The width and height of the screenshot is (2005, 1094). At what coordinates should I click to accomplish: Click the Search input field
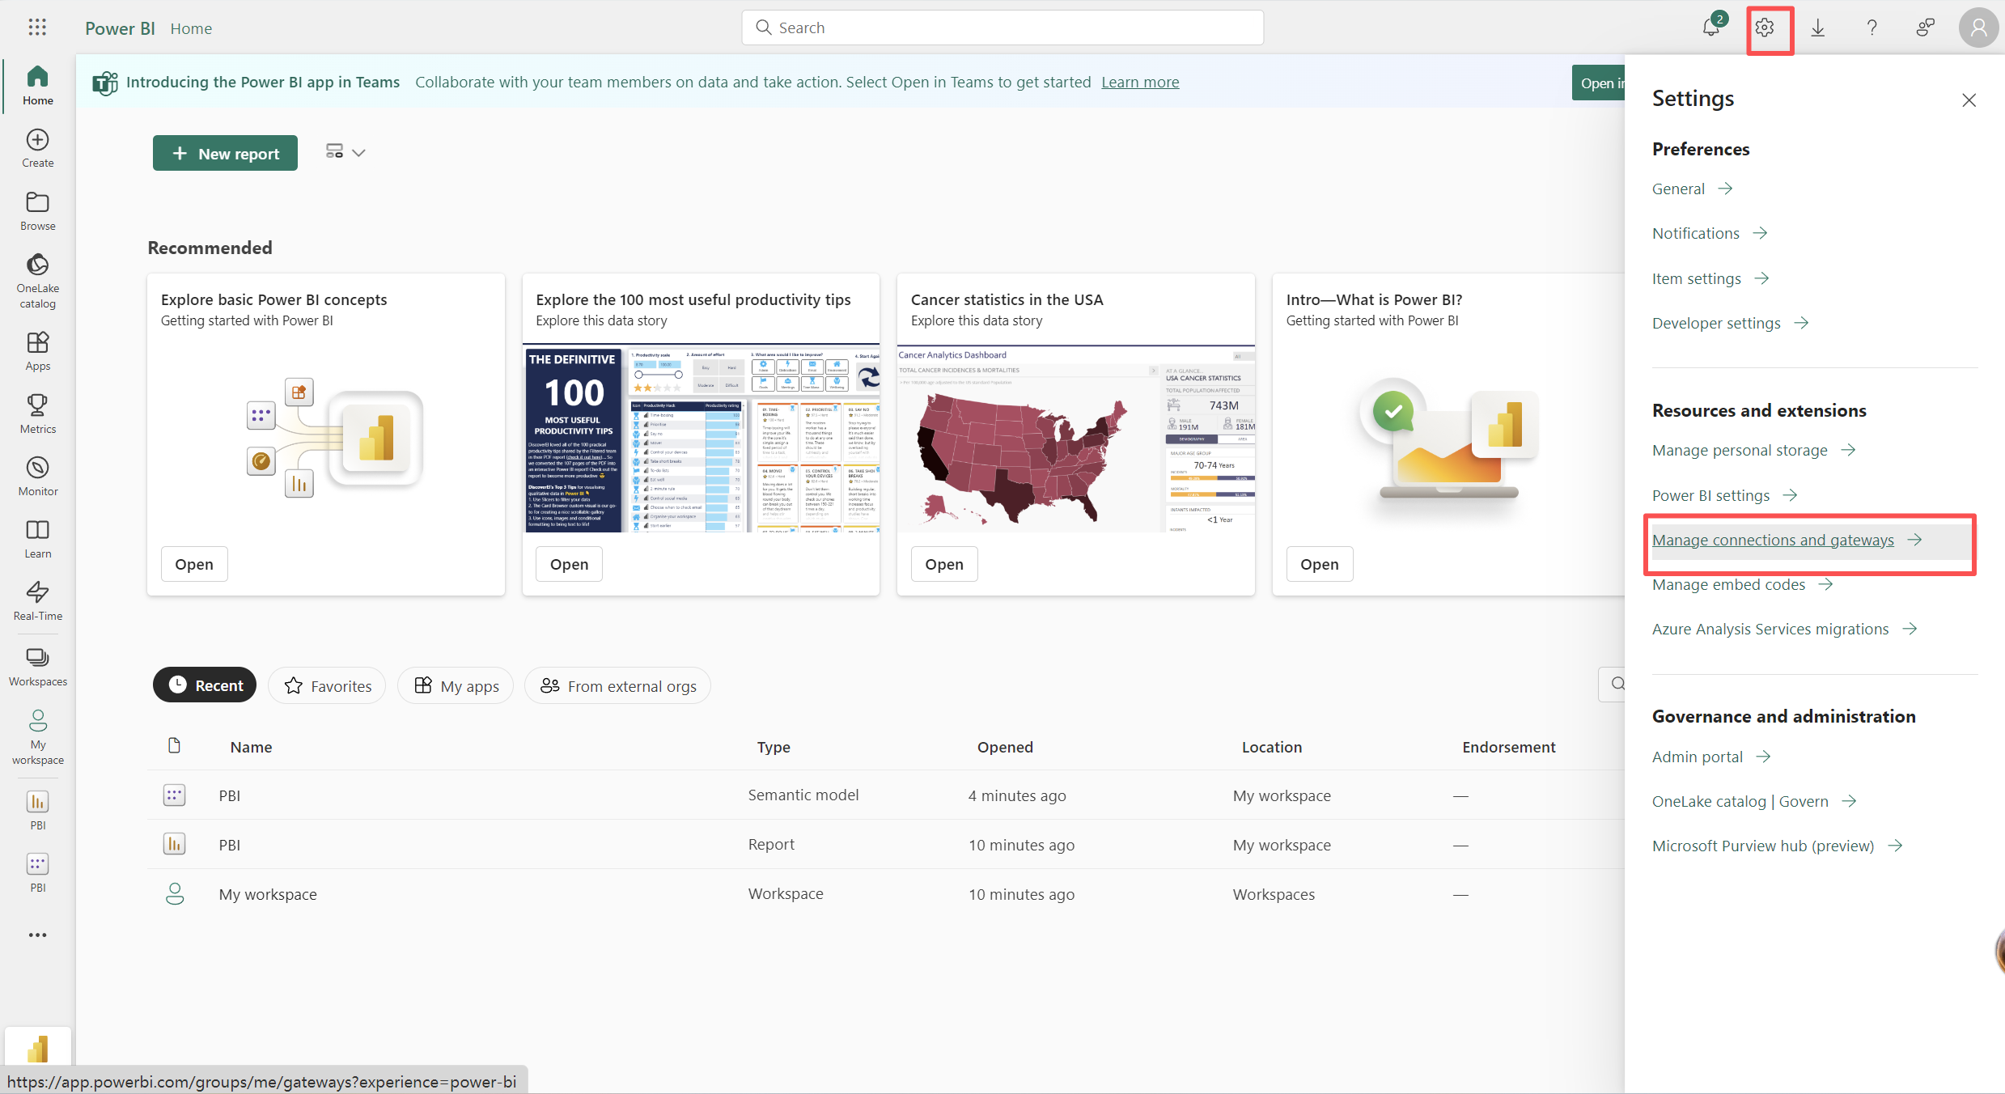[1002, 28]
